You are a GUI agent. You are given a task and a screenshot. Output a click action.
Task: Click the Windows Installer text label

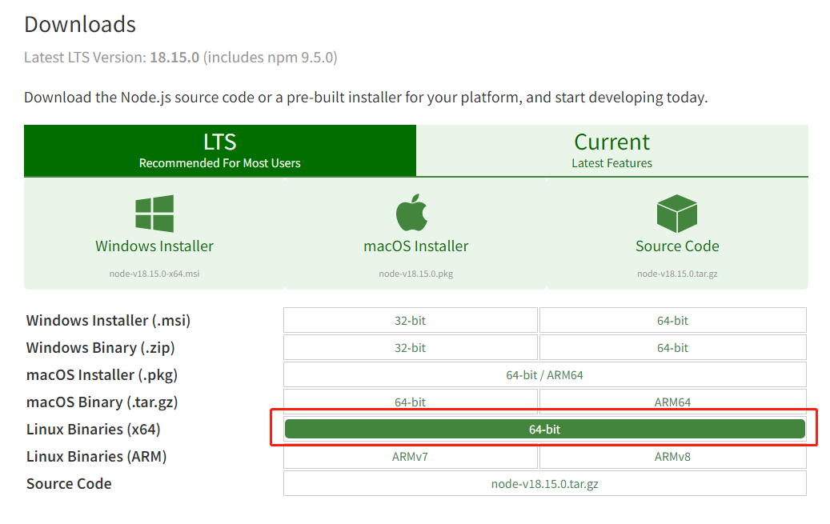coord(154,246)
